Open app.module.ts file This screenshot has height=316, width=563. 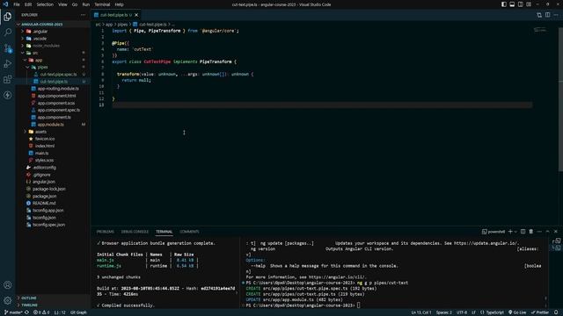pos(51,125)
